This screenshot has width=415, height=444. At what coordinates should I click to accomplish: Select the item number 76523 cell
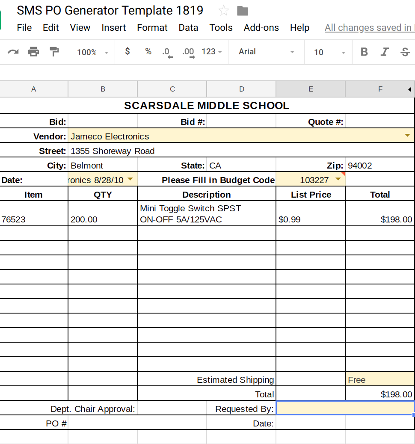[x=34, y=213]
